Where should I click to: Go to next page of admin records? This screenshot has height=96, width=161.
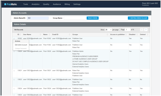(146, 30)
